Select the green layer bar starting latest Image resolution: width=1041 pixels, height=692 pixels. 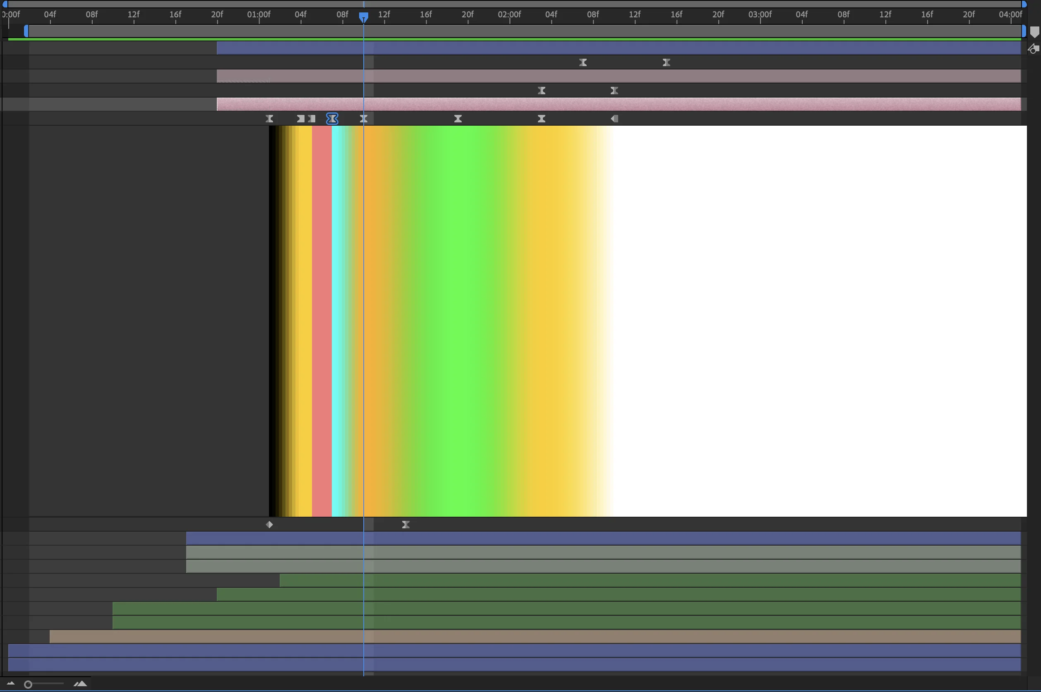click(x=650, y=580)
